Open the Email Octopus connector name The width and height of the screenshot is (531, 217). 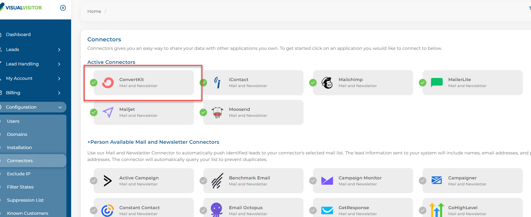(246, 208)
